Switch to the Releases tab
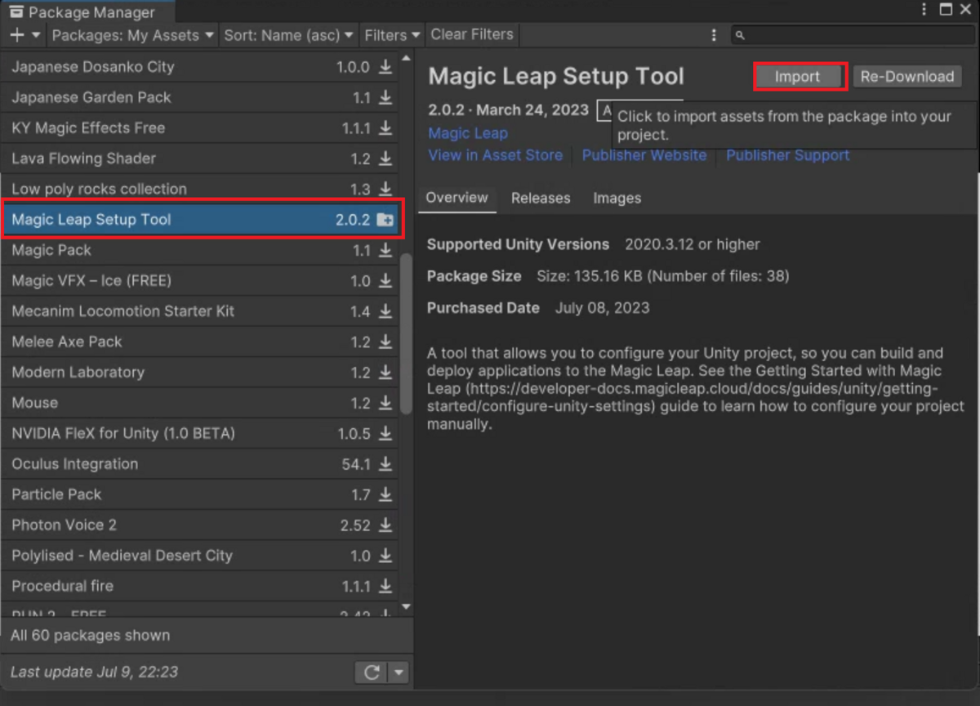980x706 pixels. click(541, 199)
